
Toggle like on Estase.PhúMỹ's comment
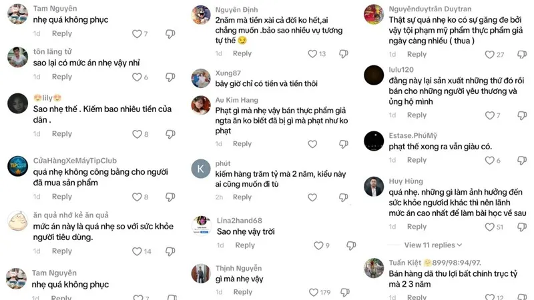point(489,161)
